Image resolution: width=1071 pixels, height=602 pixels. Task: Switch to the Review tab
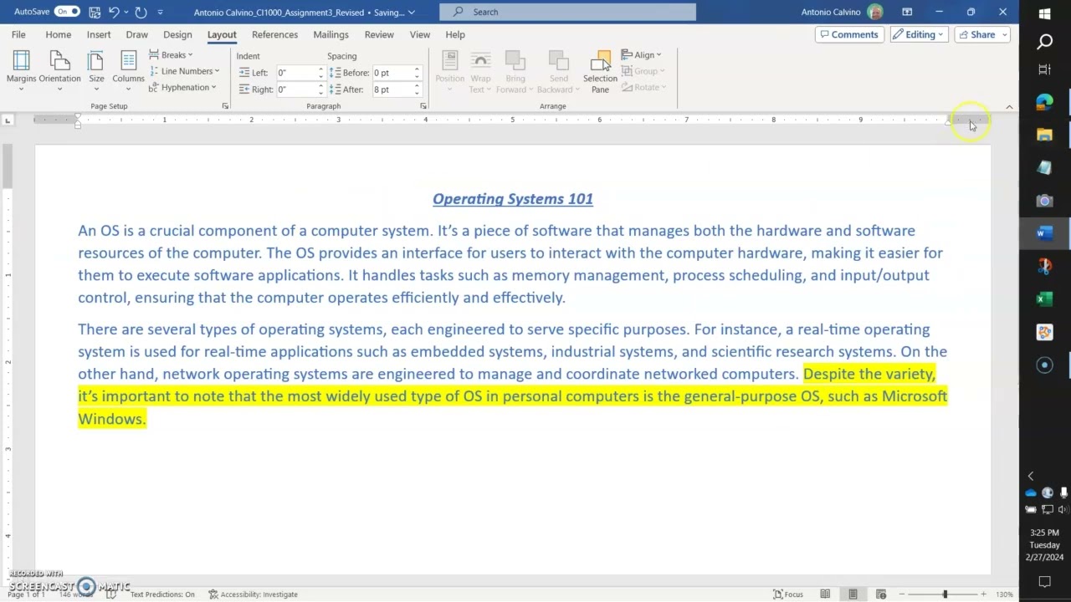[x=379, y=34]
